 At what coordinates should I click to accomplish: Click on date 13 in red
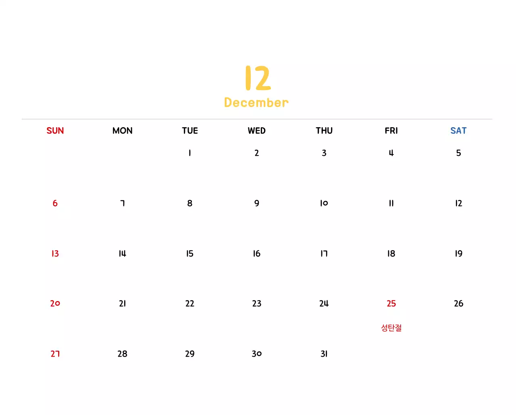[x=55, y=254]
